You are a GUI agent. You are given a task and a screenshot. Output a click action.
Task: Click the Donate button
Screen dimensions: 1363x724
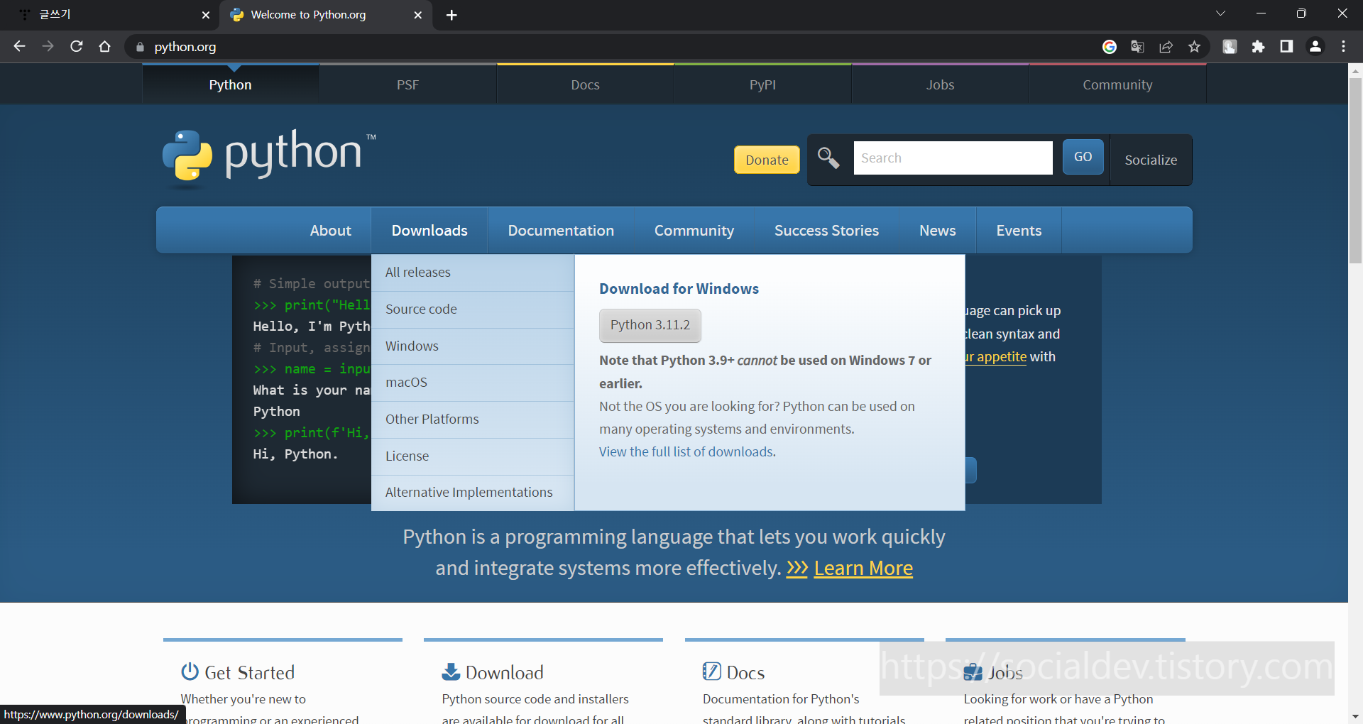tap(767, 160)
